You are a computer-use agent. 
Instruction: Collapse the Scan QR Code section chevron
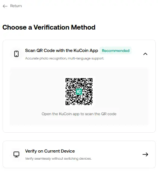(145, 54)
